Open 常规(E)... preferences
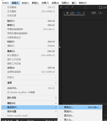This screenshot has height=121, width=107. [80, 107]
